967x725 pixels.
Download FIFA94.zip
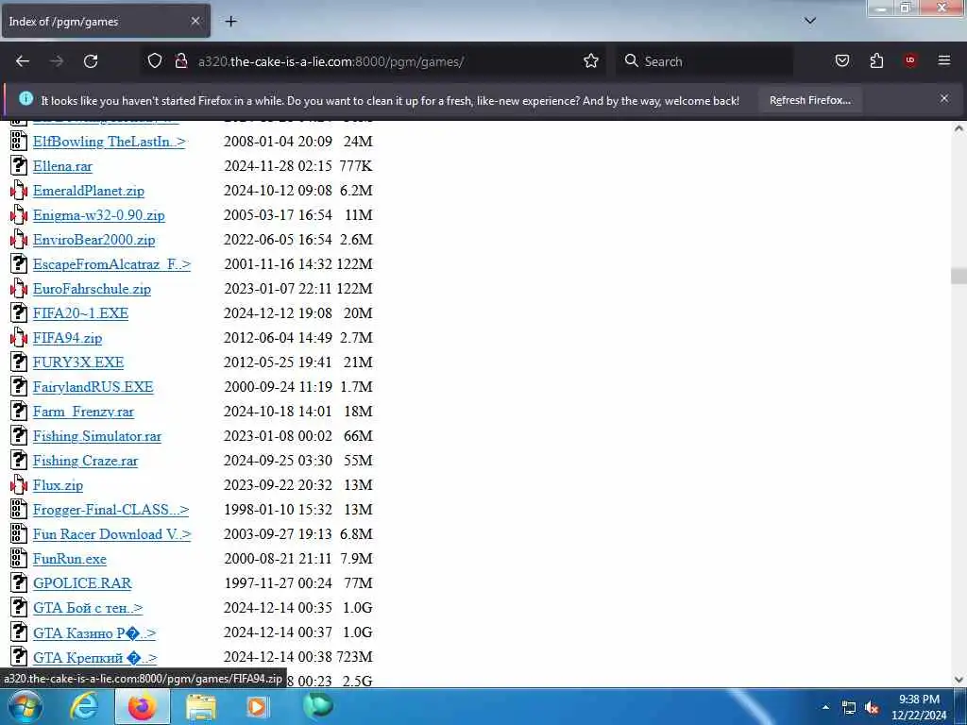(67, 338)
